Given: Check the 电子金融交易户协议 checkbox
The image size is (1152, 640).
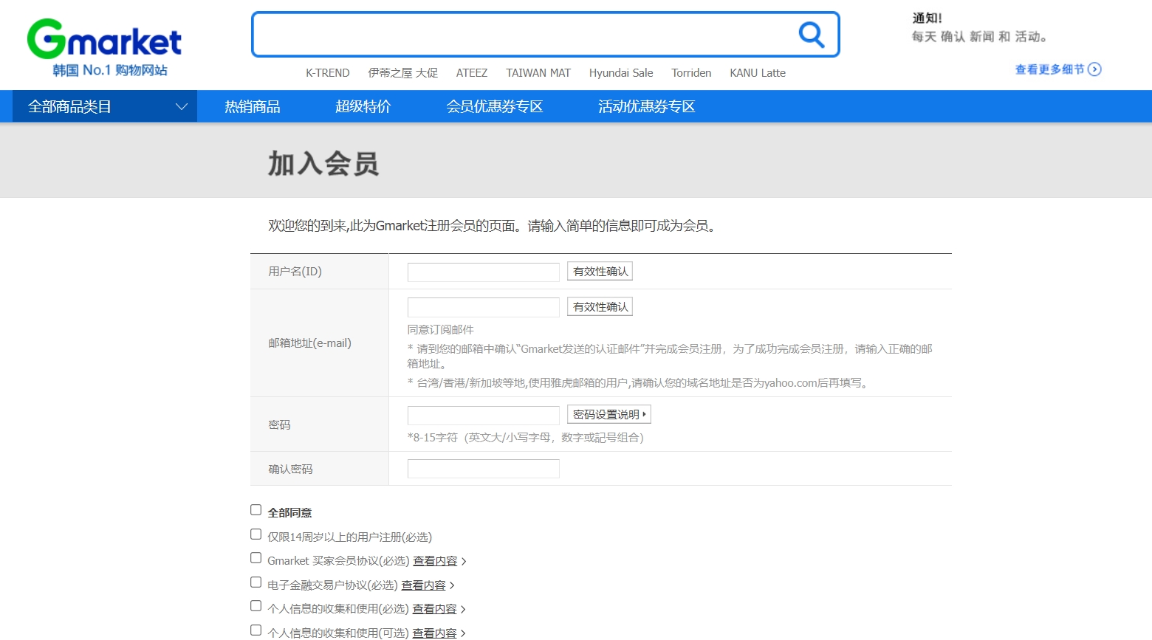Looking at the screenshot, I should (256, 582).
